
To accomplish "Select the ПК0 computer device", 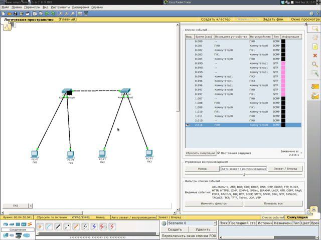I will point(35,154).
